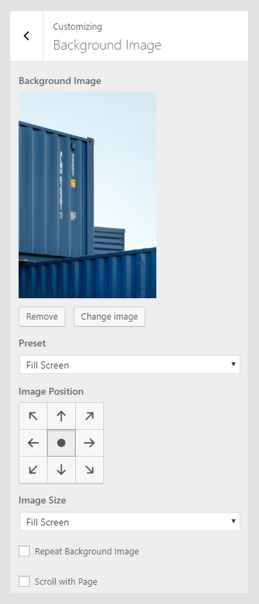Image resolution: width=259 pixels, height=604 pixels.
Task: Click the Preset dropdown arrow
Action: click(234, 364)
